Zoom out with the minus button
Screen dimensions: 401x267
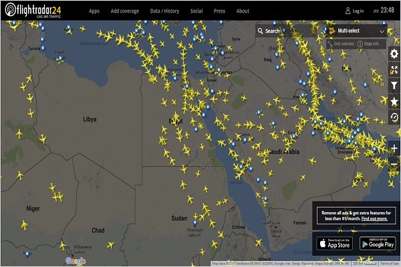pos(394,164)
